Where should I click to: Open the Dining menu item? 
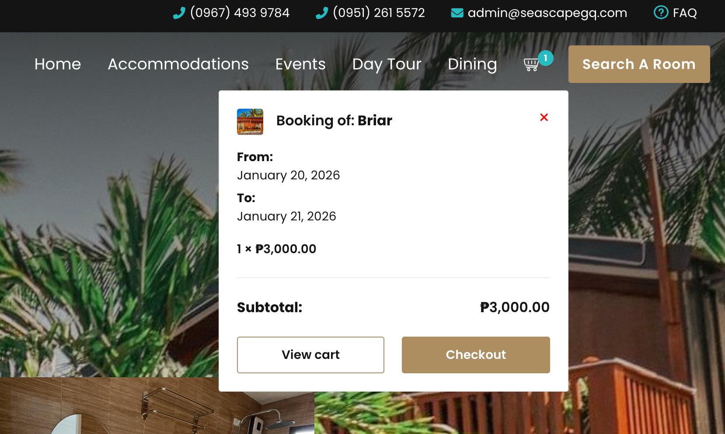(472, 64)
